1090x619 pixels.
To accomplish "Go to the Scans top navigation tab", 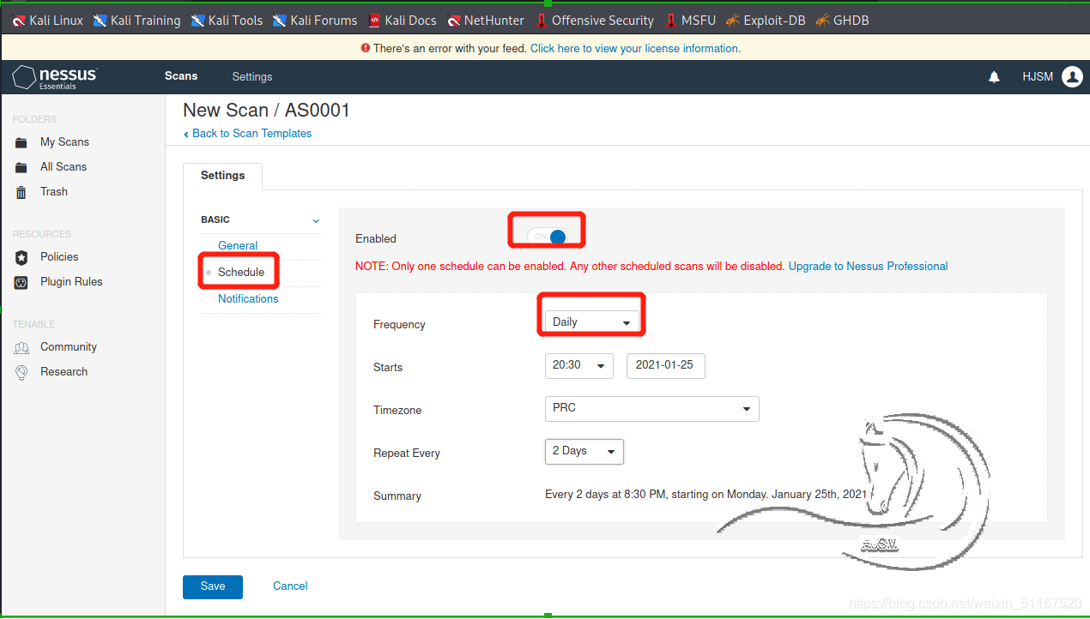I will tap(181, 76).
